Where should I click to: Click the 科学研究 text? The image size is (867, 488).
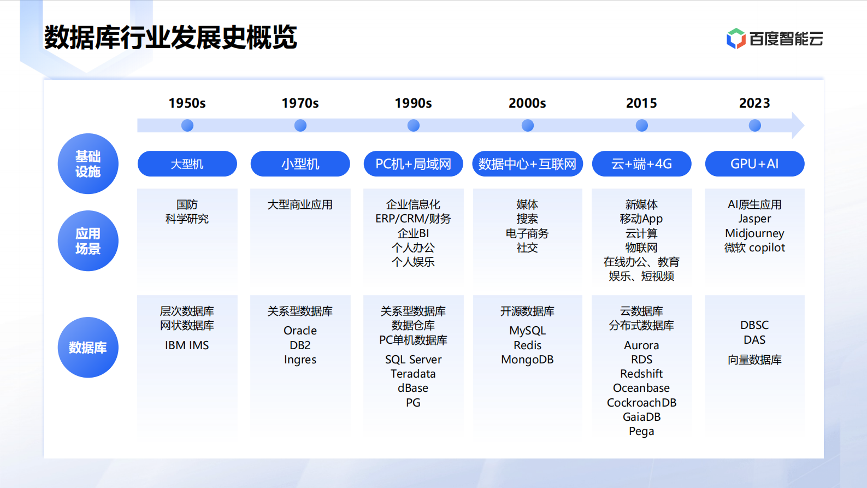click(187, 219)
